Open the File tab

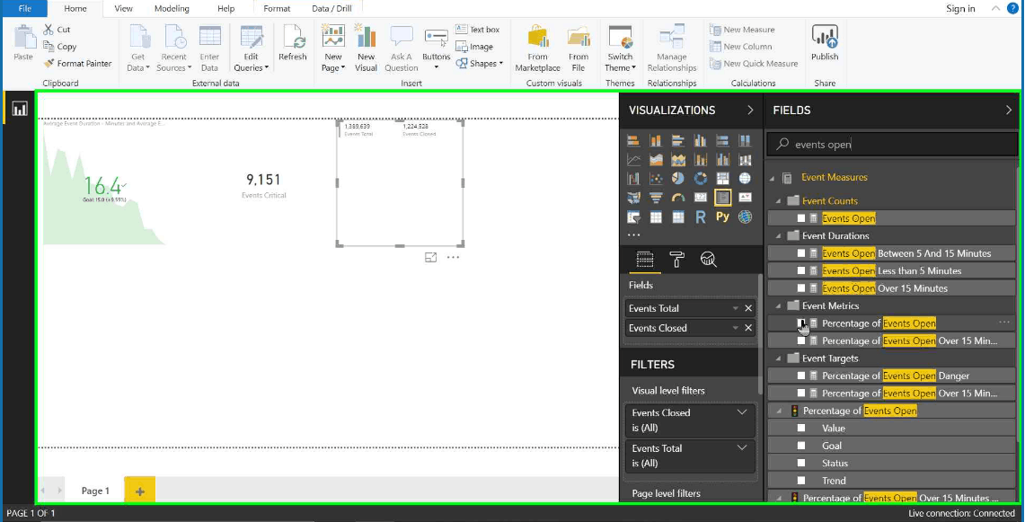click(25, 8)
